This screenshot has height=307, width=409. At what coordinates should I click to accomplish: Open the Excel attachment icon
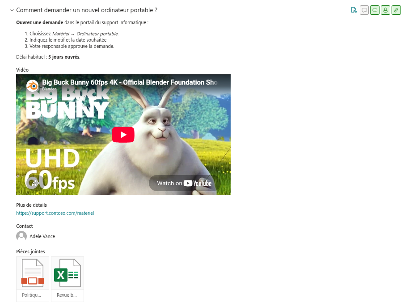click(67, 273)
